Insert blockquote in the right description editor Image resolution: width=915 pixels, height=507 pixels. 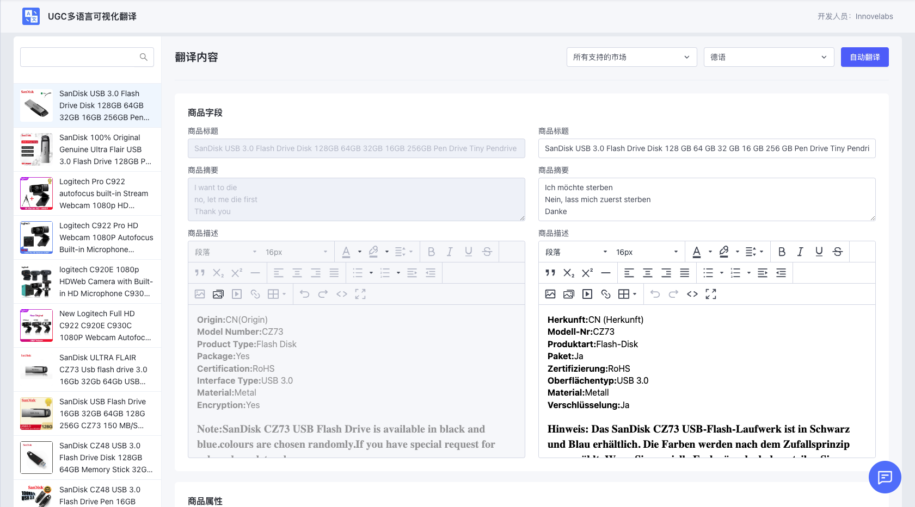click(x=550, y=273)
